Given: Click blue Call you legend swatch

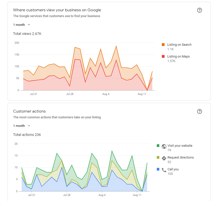Looking at the screenshot, I should tap(158, 169).
